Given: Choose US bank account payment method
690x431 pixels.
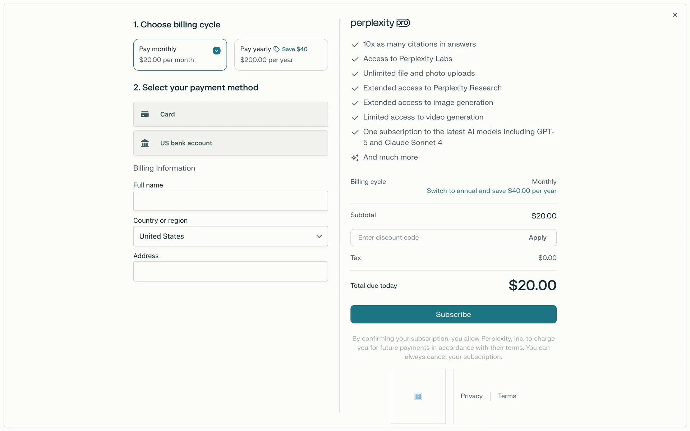Looking at the screenshot, I should tap(230, 143).
